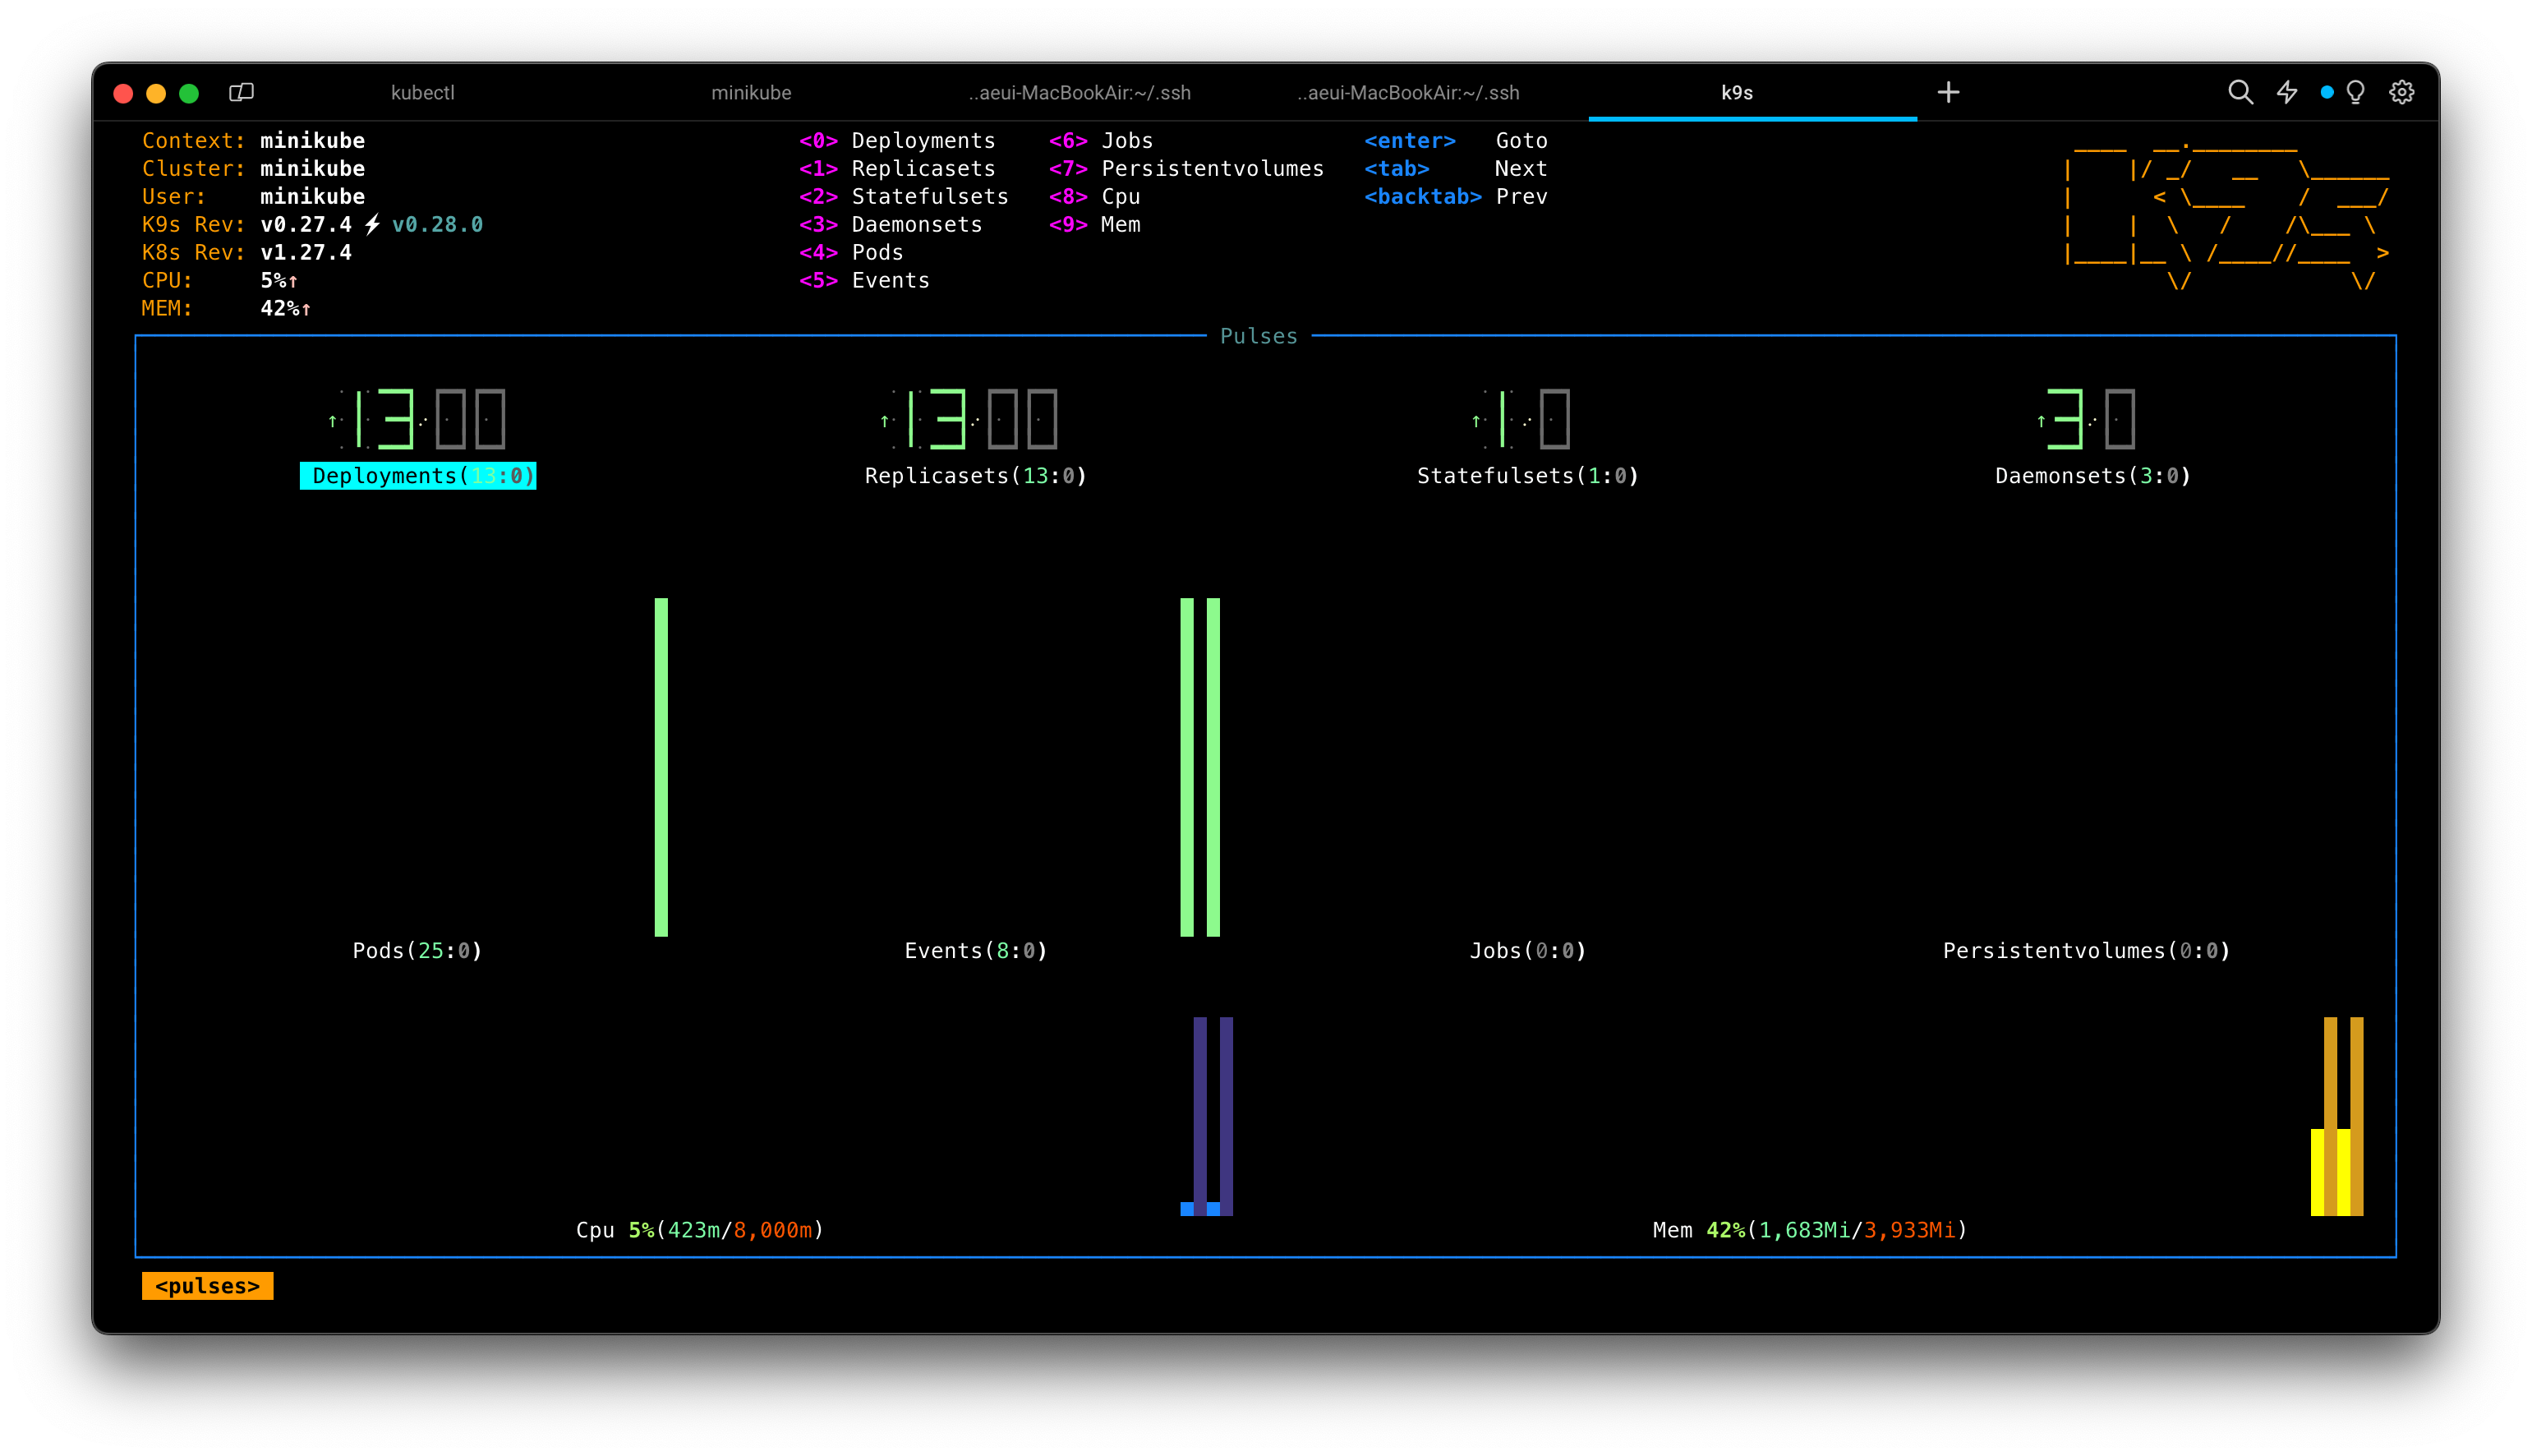Open the settings gear icon

(2401, 93)
